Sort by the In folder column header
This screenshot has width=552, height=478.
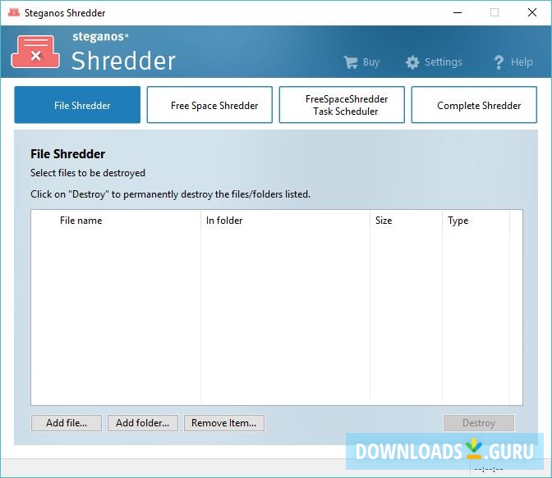[285, 221]
